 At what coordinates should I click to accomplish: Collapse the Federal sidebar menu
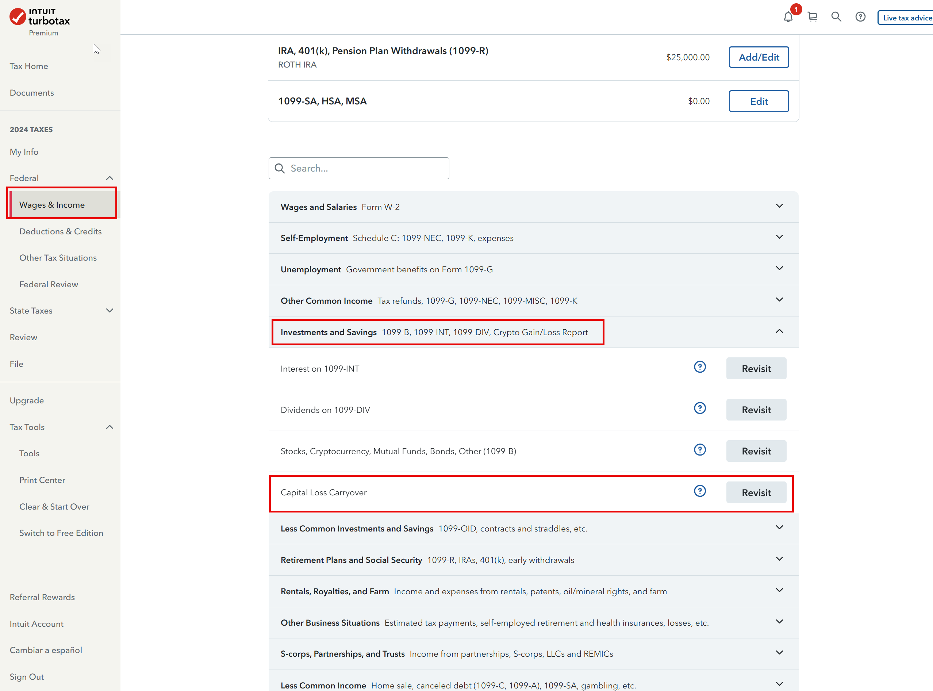(x=110, y=178)
